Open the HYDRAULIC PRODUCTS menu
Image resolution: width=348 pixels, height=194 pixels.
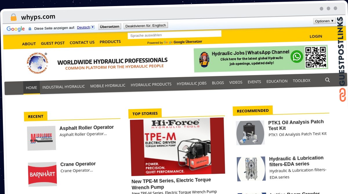click(x=151, y=84)
